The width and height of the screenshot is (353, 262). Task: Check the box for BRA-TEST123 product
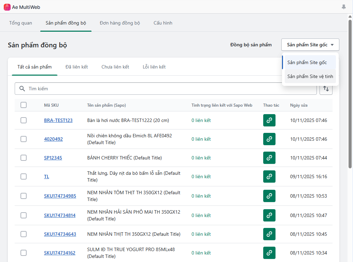click(24, 120)
